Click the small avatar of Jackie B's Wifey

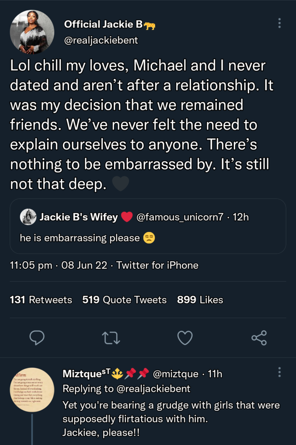(28, 217)
